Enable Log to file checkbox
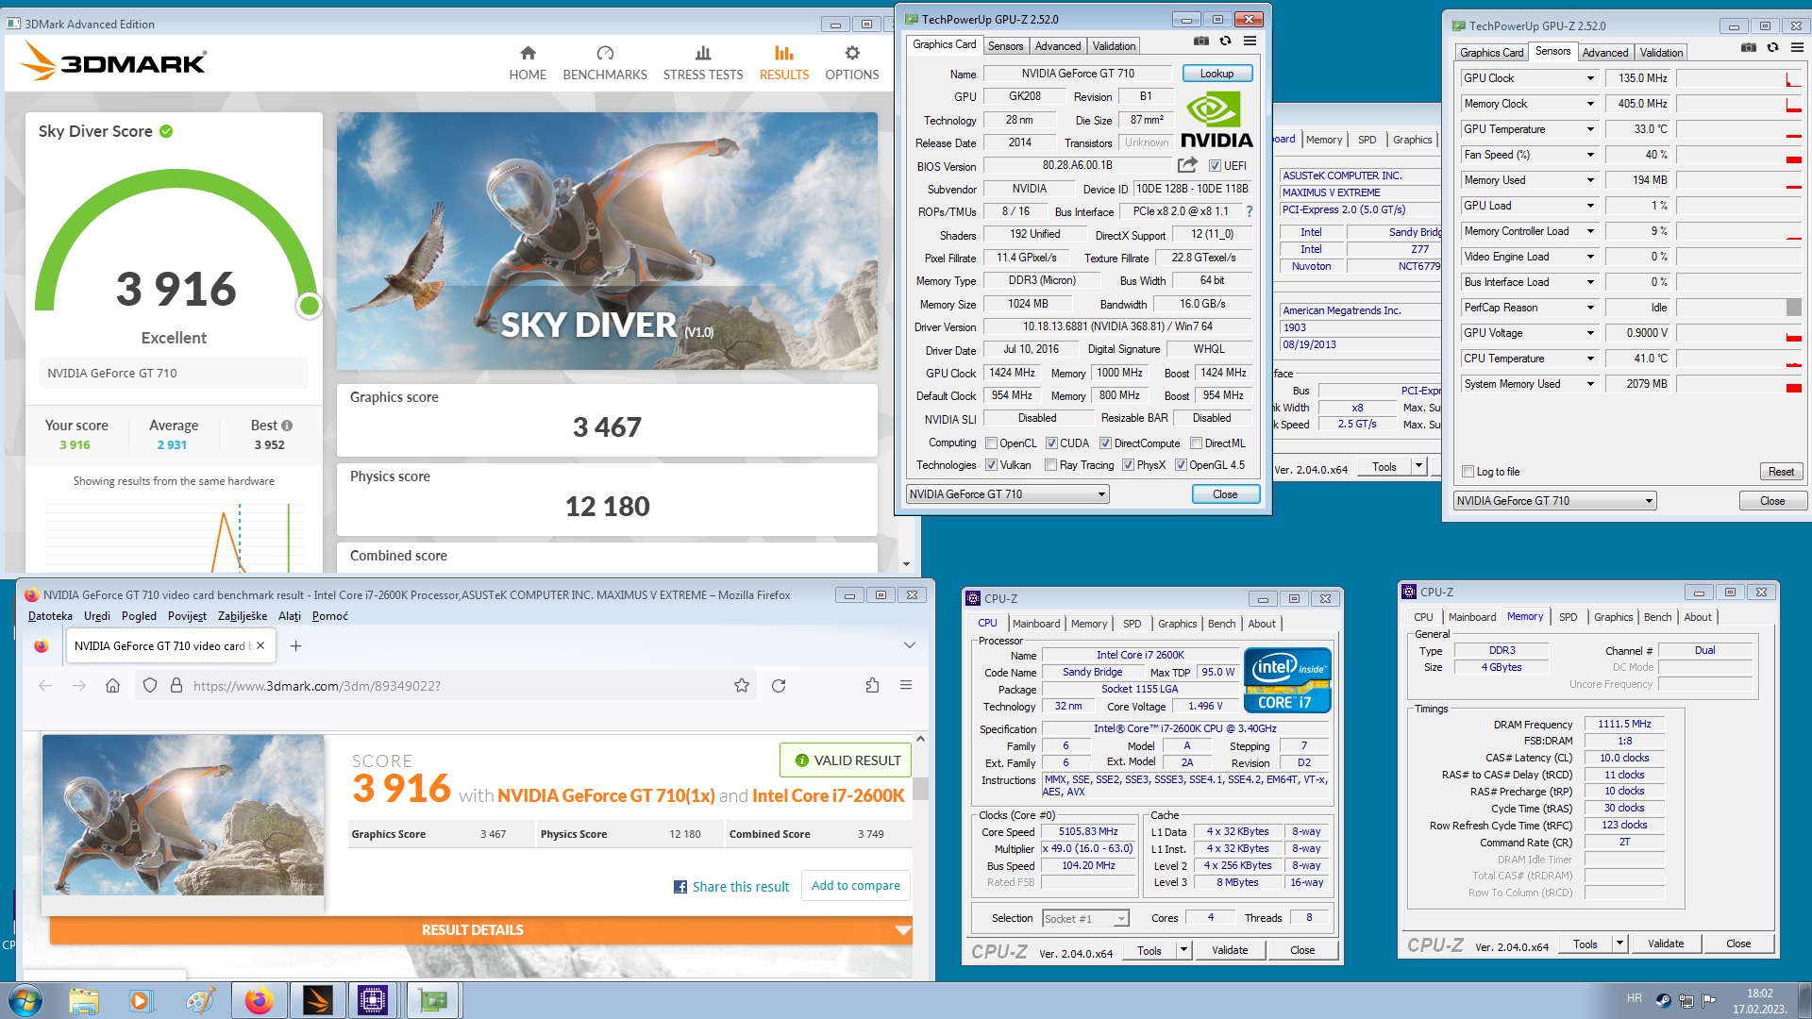1812x1019 pixels. (x=1468, y=472)
